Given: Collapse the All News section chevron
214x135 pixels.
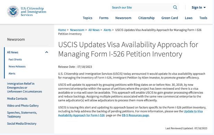Looking at the screenshot, I should [x=46, y=52].
